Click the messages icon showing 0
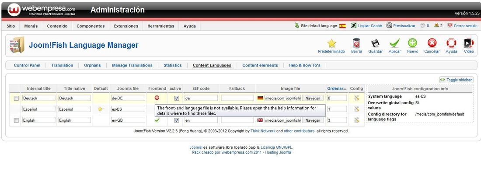This screenshot has width=481, height=179. (423, 26)
